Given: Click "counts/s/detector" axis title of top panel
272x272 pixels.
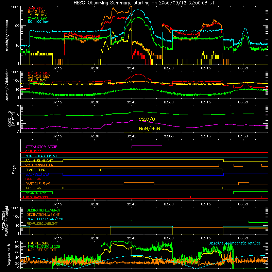Looking at the screenshot, I should coord(7,35).
